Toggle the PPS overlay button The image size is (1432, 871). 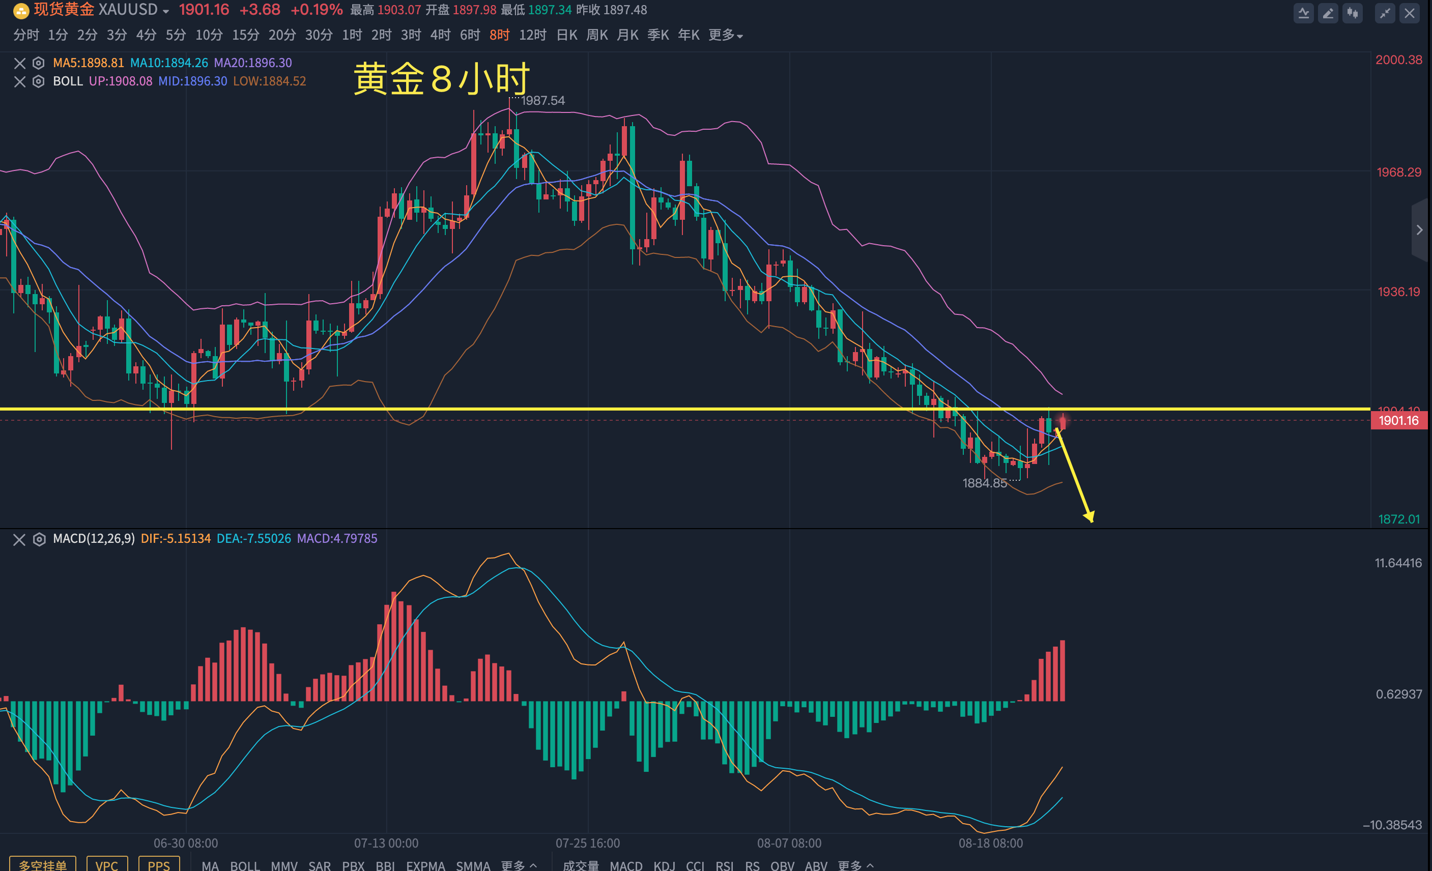coord(159,864)
